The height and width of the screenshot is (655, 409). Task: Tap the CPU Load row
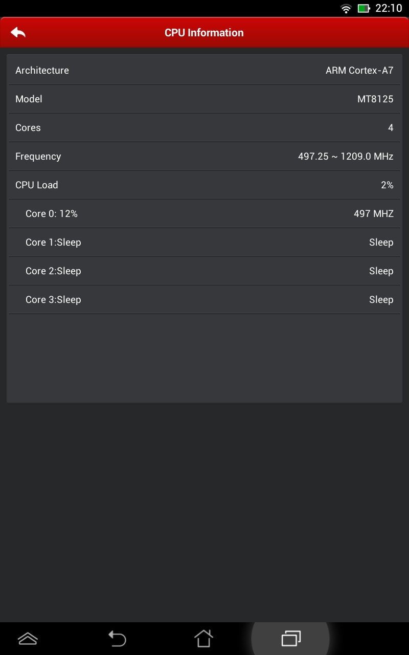pos(204,185)
